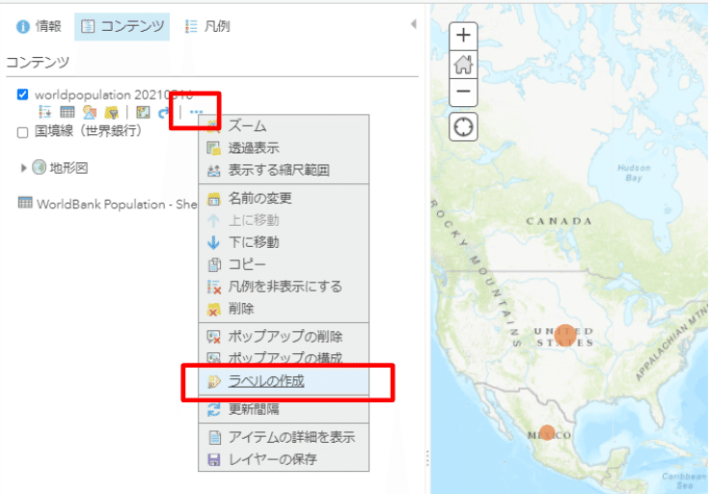The height and width of the screenshot is (494, 710).
Task: Click table icon beside WorldBank Population
Action: (25, 203)
